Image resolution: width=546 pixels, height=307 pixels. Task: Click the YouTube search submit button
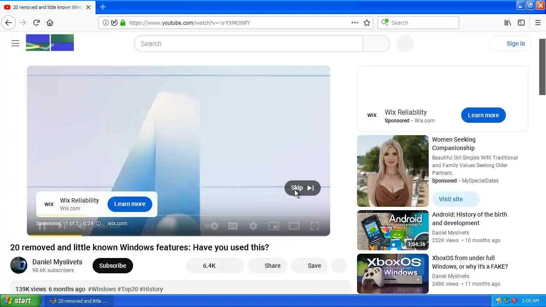coord(376,43)
